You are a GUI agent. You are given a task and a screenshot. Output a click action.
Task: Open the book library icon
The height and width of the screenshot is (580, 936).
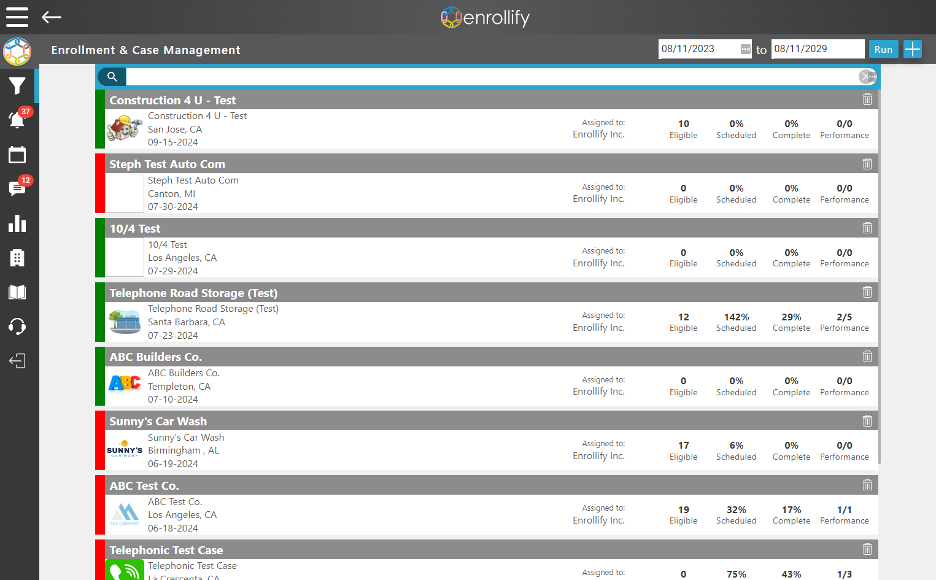click(17, 292)
